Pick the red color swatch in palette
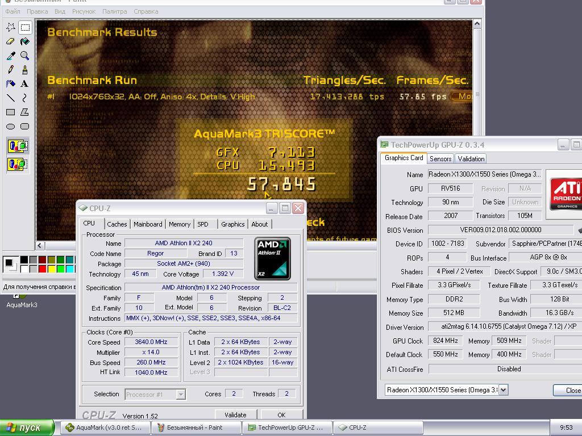Viewport: 582px width, 436px height. (42, 269)
